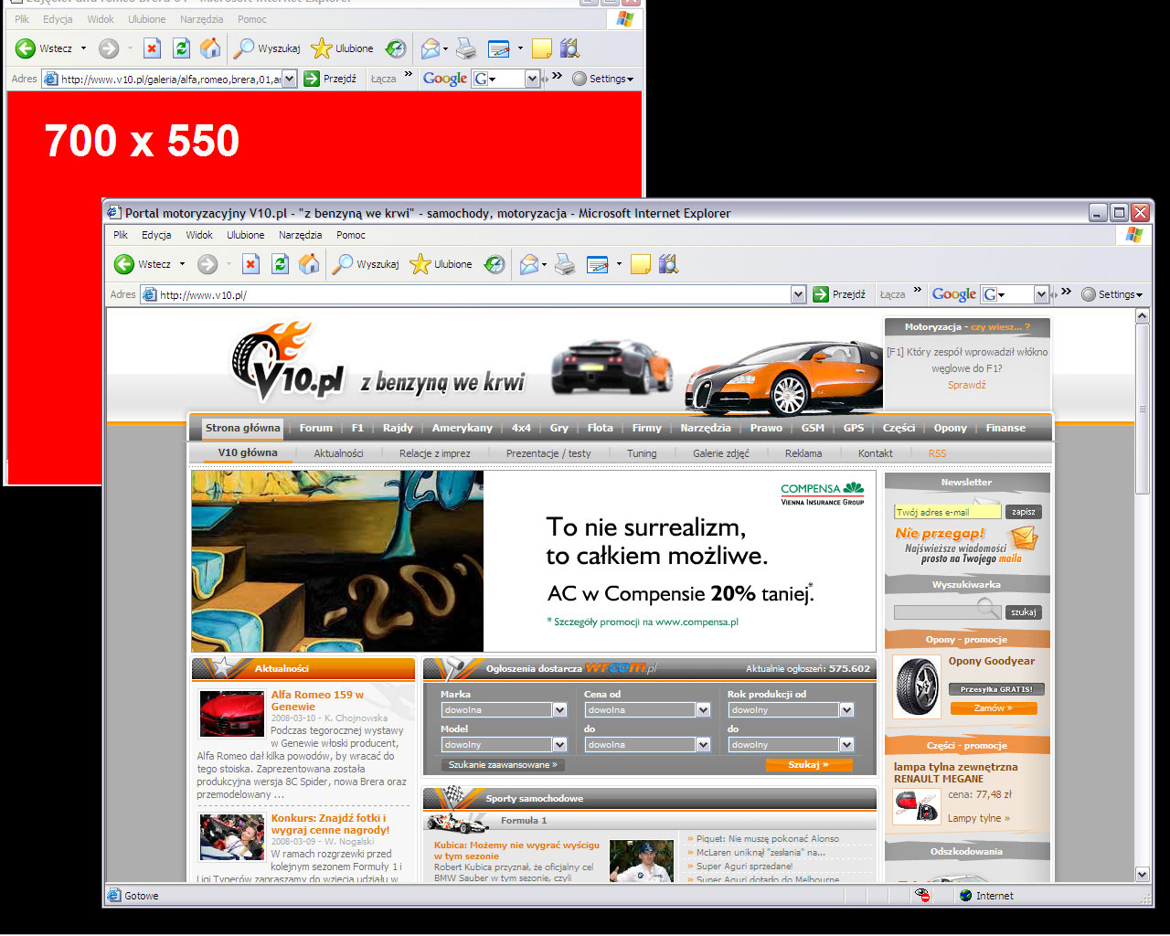
Task: Select the Forum tab in site navigation
Action: [316, 428]
